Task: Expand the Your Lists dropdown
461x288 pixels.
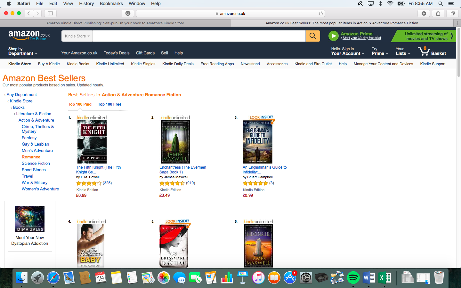Action: pos(403,51)
